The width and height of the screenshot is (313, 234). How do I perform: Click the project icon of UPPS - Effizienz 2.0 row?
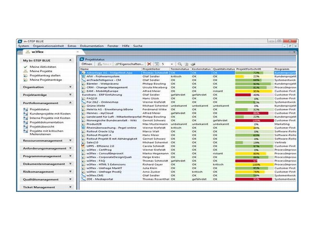coord(83,146)
